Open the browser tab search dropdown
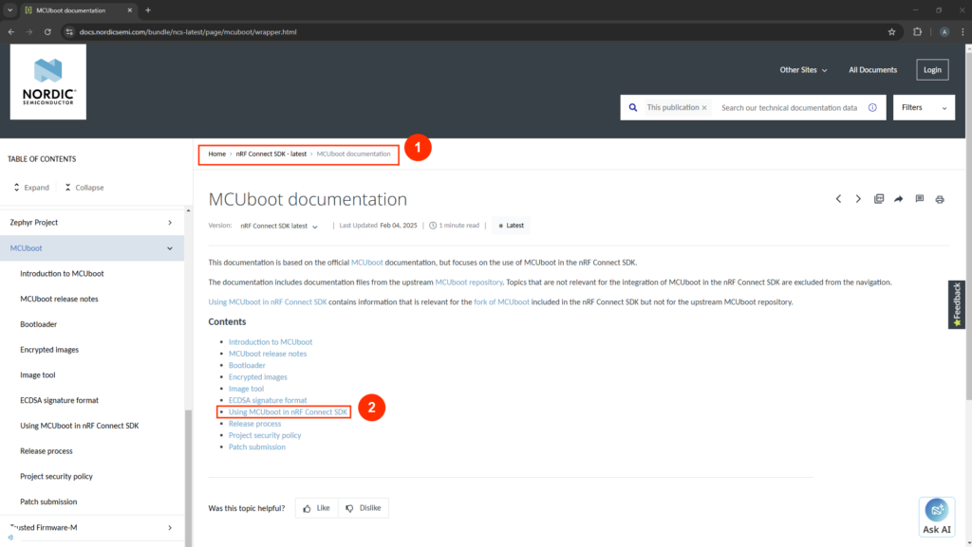Viewport: 972px width, 547px height. 9,9
